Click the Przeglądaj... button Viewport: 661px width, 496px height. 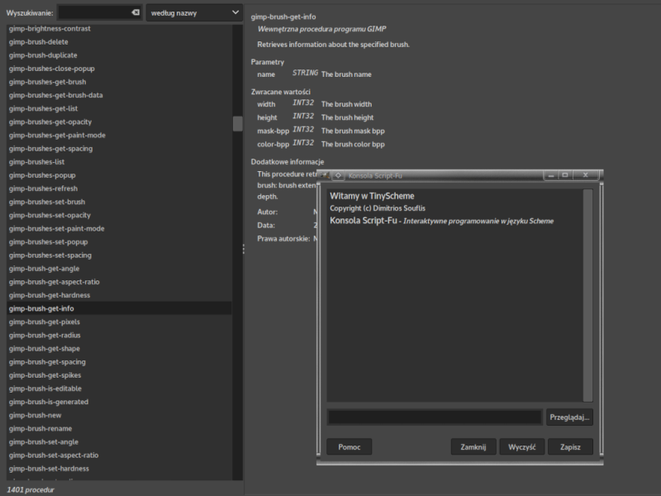pos(569,417)
